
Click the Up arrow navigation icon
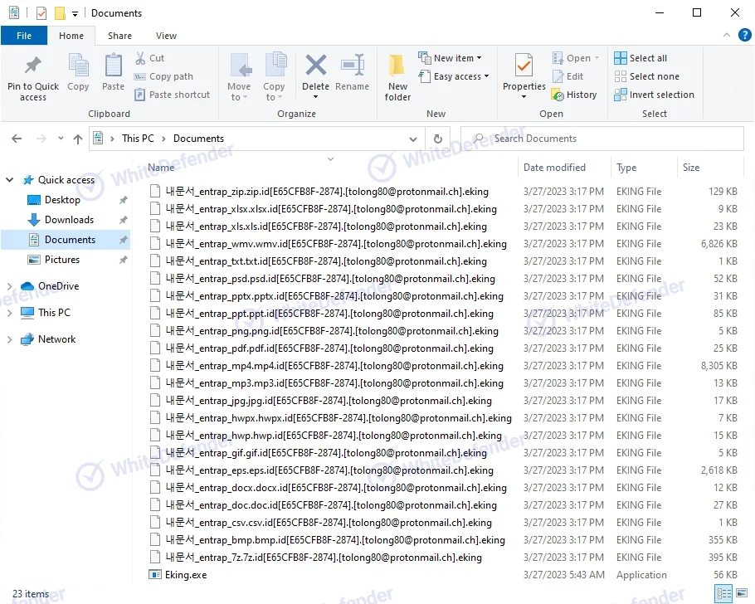coord(78,139)
